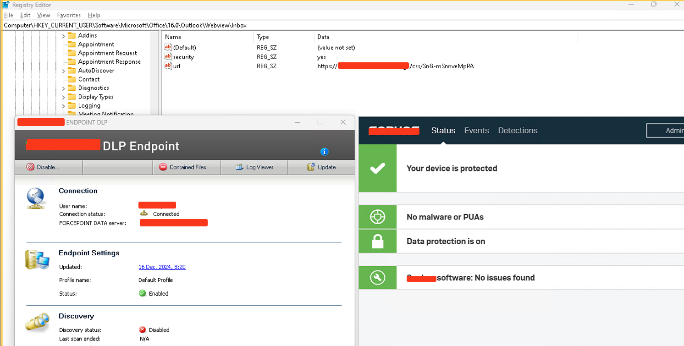
Task: Select the Display Types key
Action: tap(95, 97)
